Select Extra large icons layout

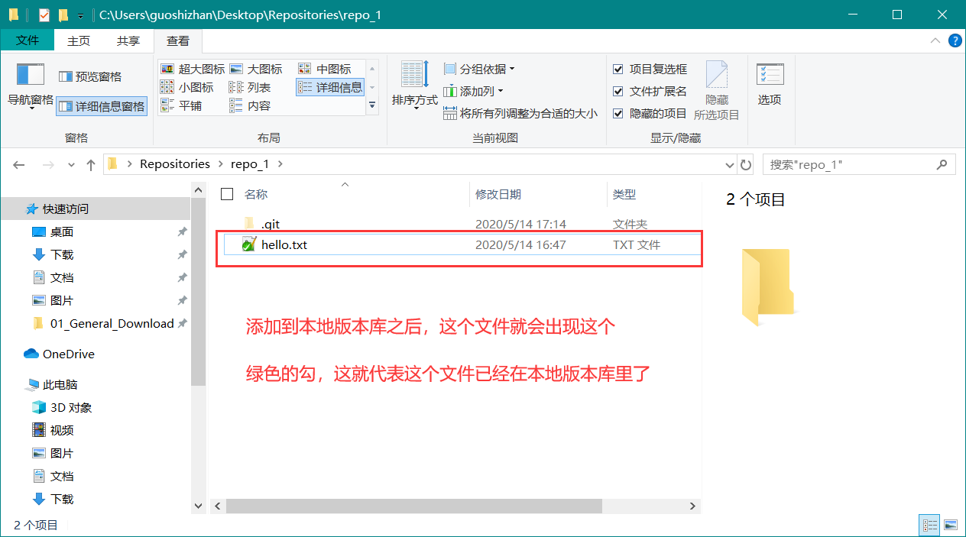tap(193, 69)
